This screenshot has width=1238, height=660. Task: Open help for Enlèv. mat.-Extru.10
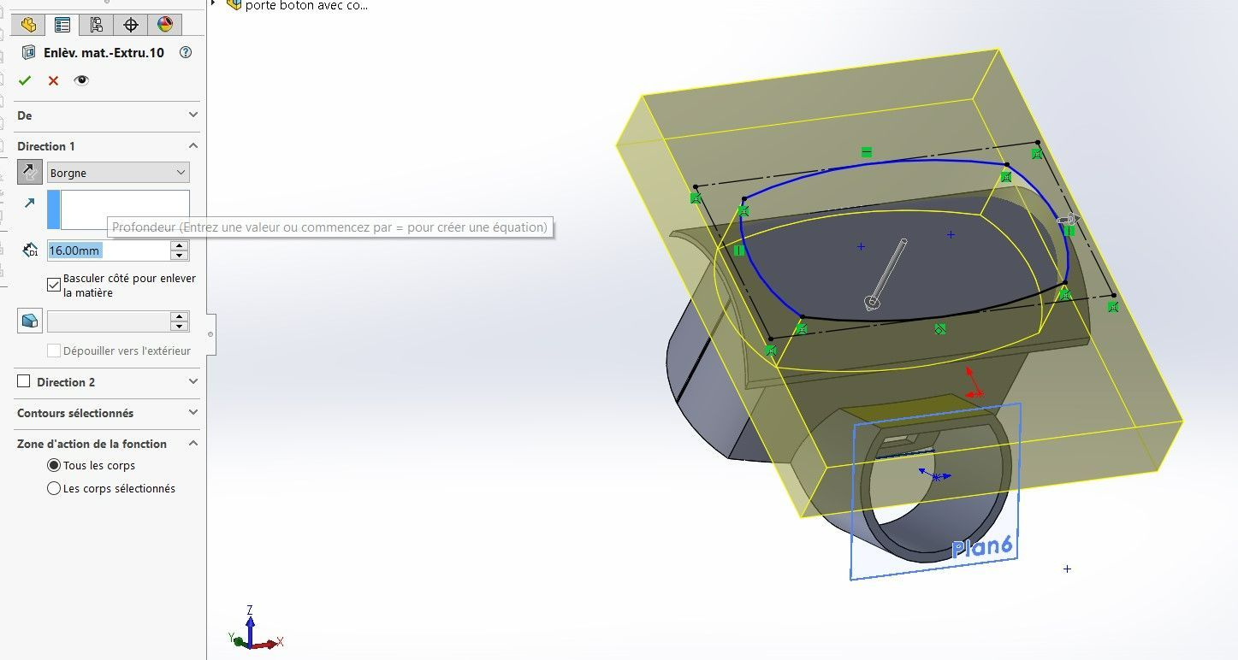point(186,53)
